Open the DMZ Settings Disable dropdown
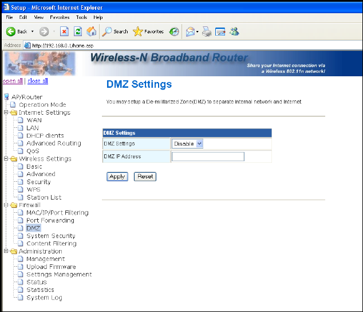Viewport: 363px width, 312px height. coord(187,144)
